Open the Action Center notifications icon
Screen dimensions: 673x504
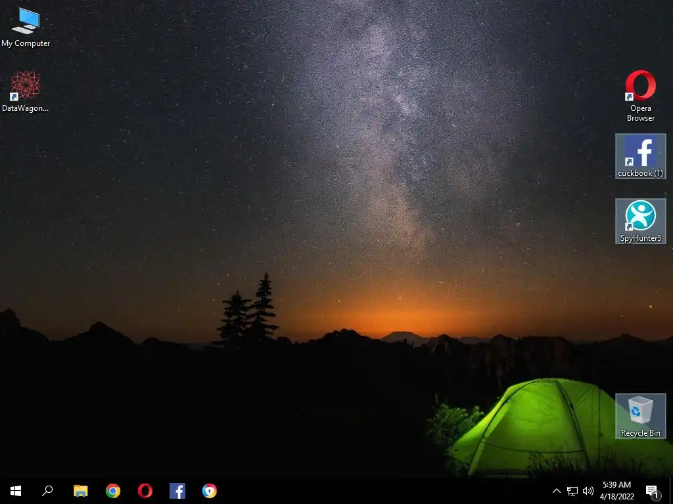[x=653, y=491]
